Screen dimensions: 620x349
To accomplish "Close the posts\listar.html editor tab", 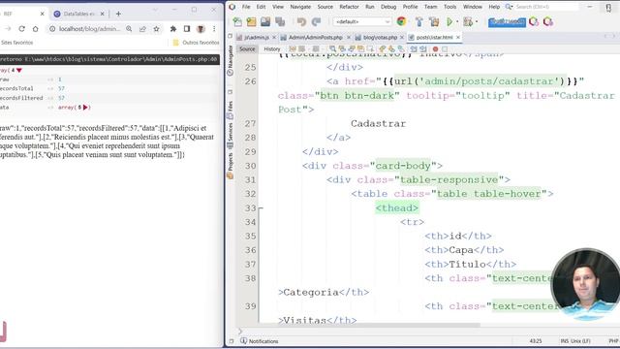I will click(x=458, y=37).
